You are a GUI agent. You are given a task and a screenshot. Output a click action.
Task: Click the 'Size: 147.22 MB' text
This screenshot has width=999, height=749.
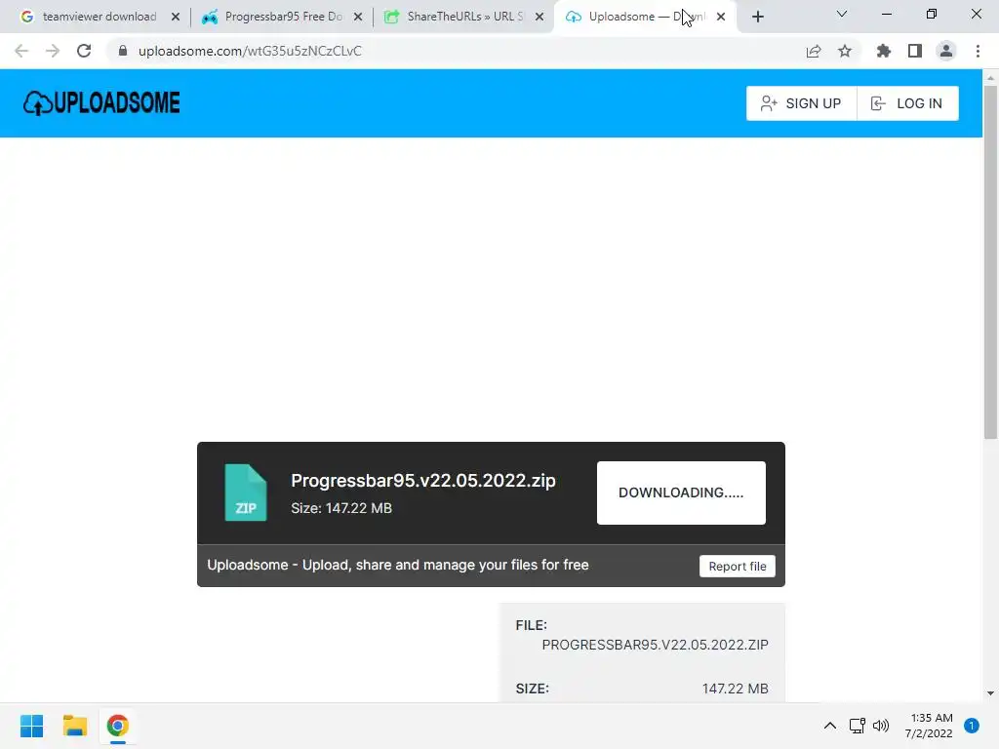[x=341, y=508]
